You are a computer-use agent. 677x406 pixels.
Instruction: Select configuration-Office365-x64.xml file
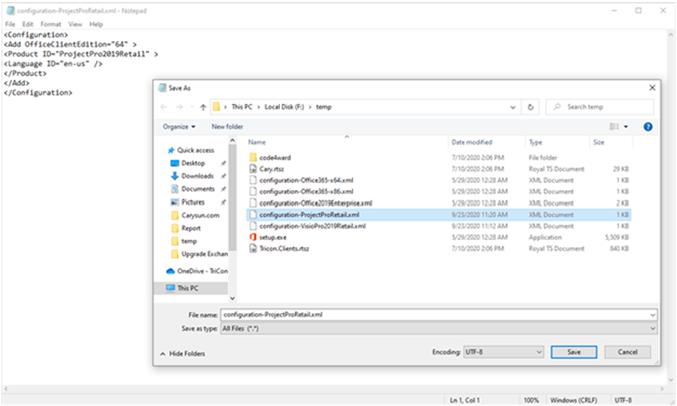[306, 180]
